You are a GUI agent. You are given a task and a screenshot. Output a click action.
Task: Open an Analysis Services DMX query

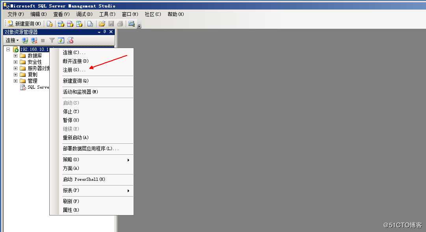[x=70, y=24]
